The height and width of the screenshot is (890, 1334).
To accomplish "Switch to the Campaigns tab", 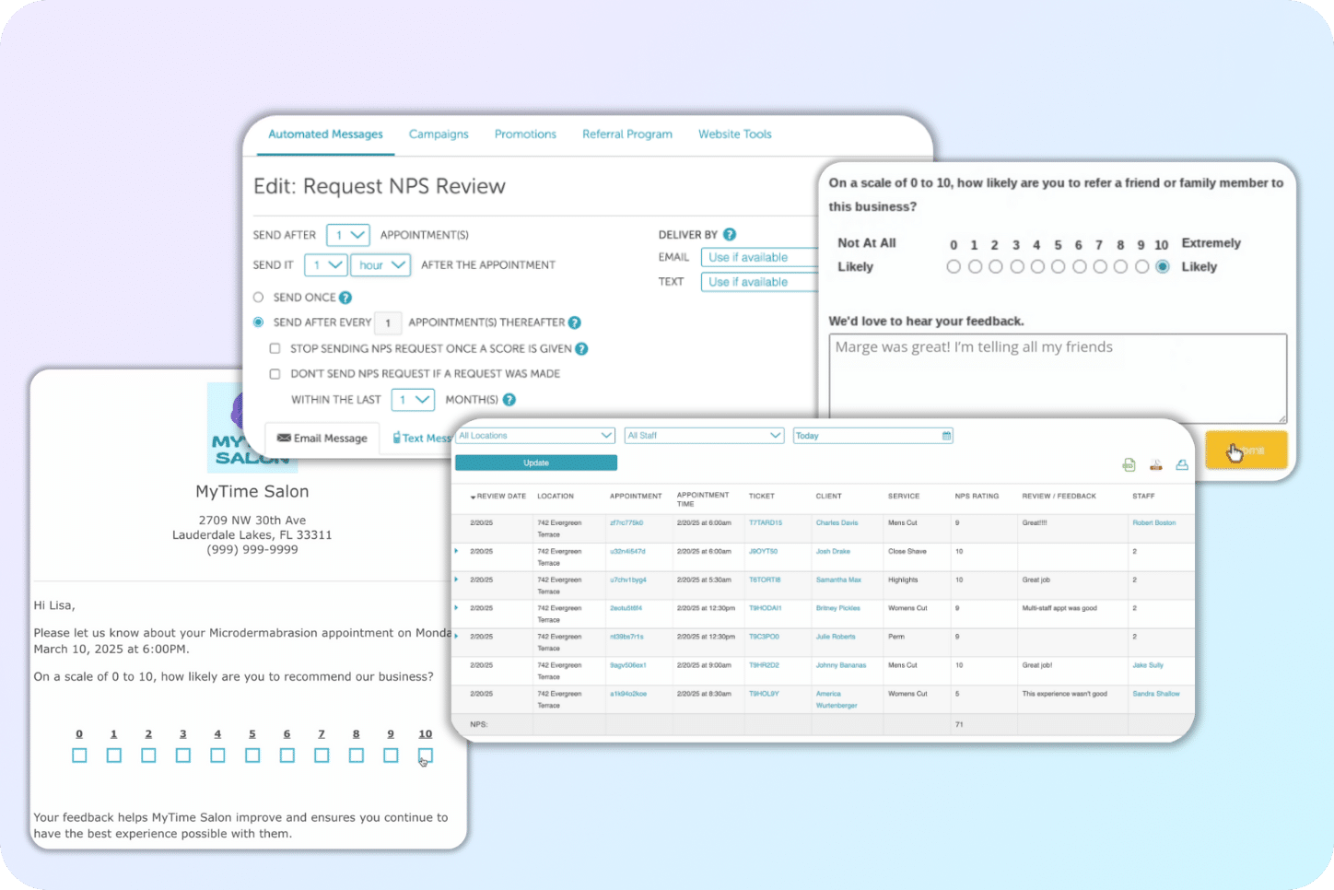I will point(439,135).
